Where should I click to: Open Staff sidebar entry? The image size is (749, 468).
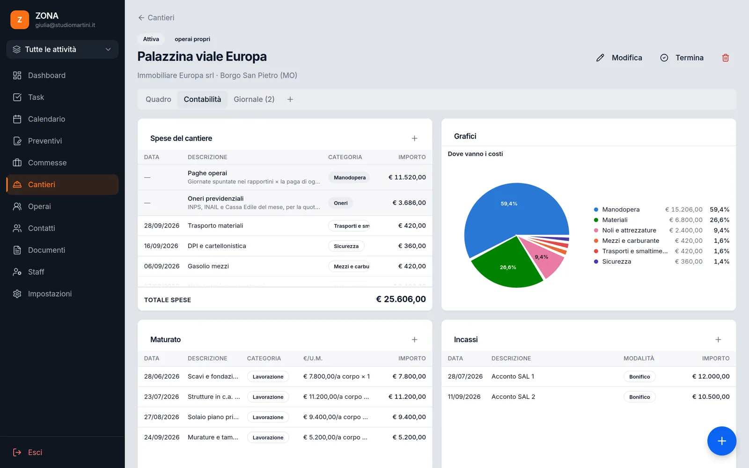click(x=62, y=272)
